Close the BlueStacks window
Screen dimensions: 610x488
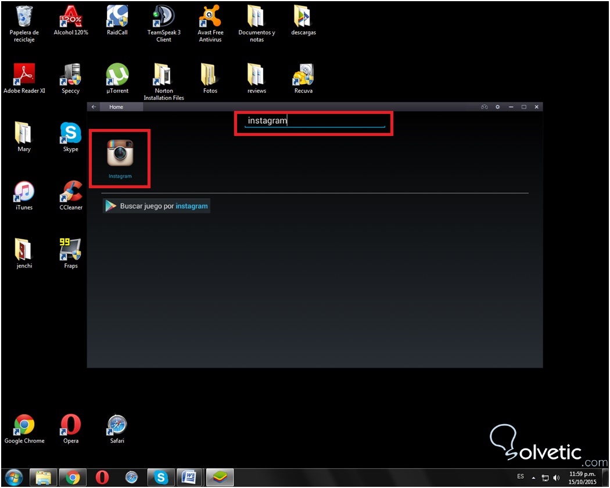(536, 107)
